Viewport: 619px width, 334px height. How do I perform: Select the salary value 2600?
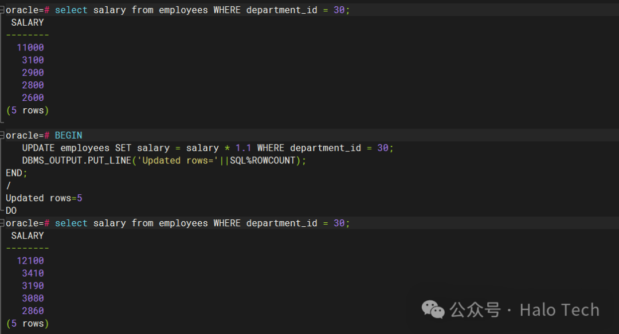click(x=33, y=97)
